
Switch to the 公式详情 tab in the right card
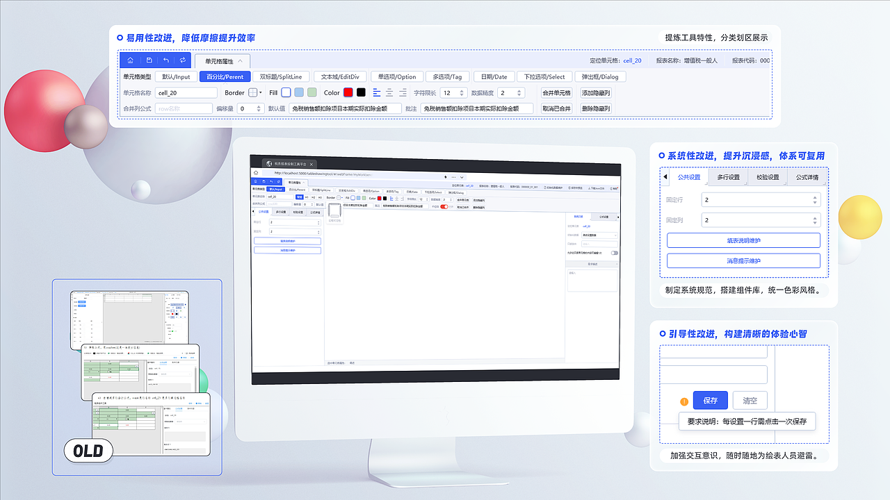pyautogui.click(x=807, y=177)
